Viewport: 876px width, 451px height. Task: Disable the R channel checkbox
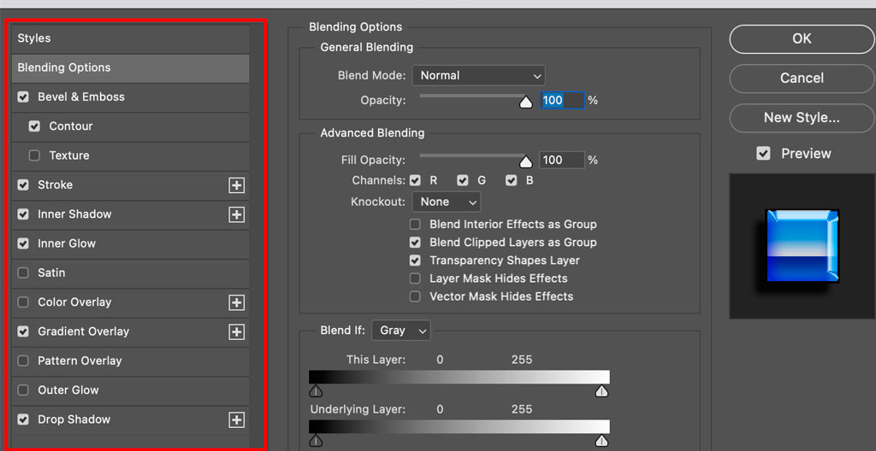[x=415, y=180]
